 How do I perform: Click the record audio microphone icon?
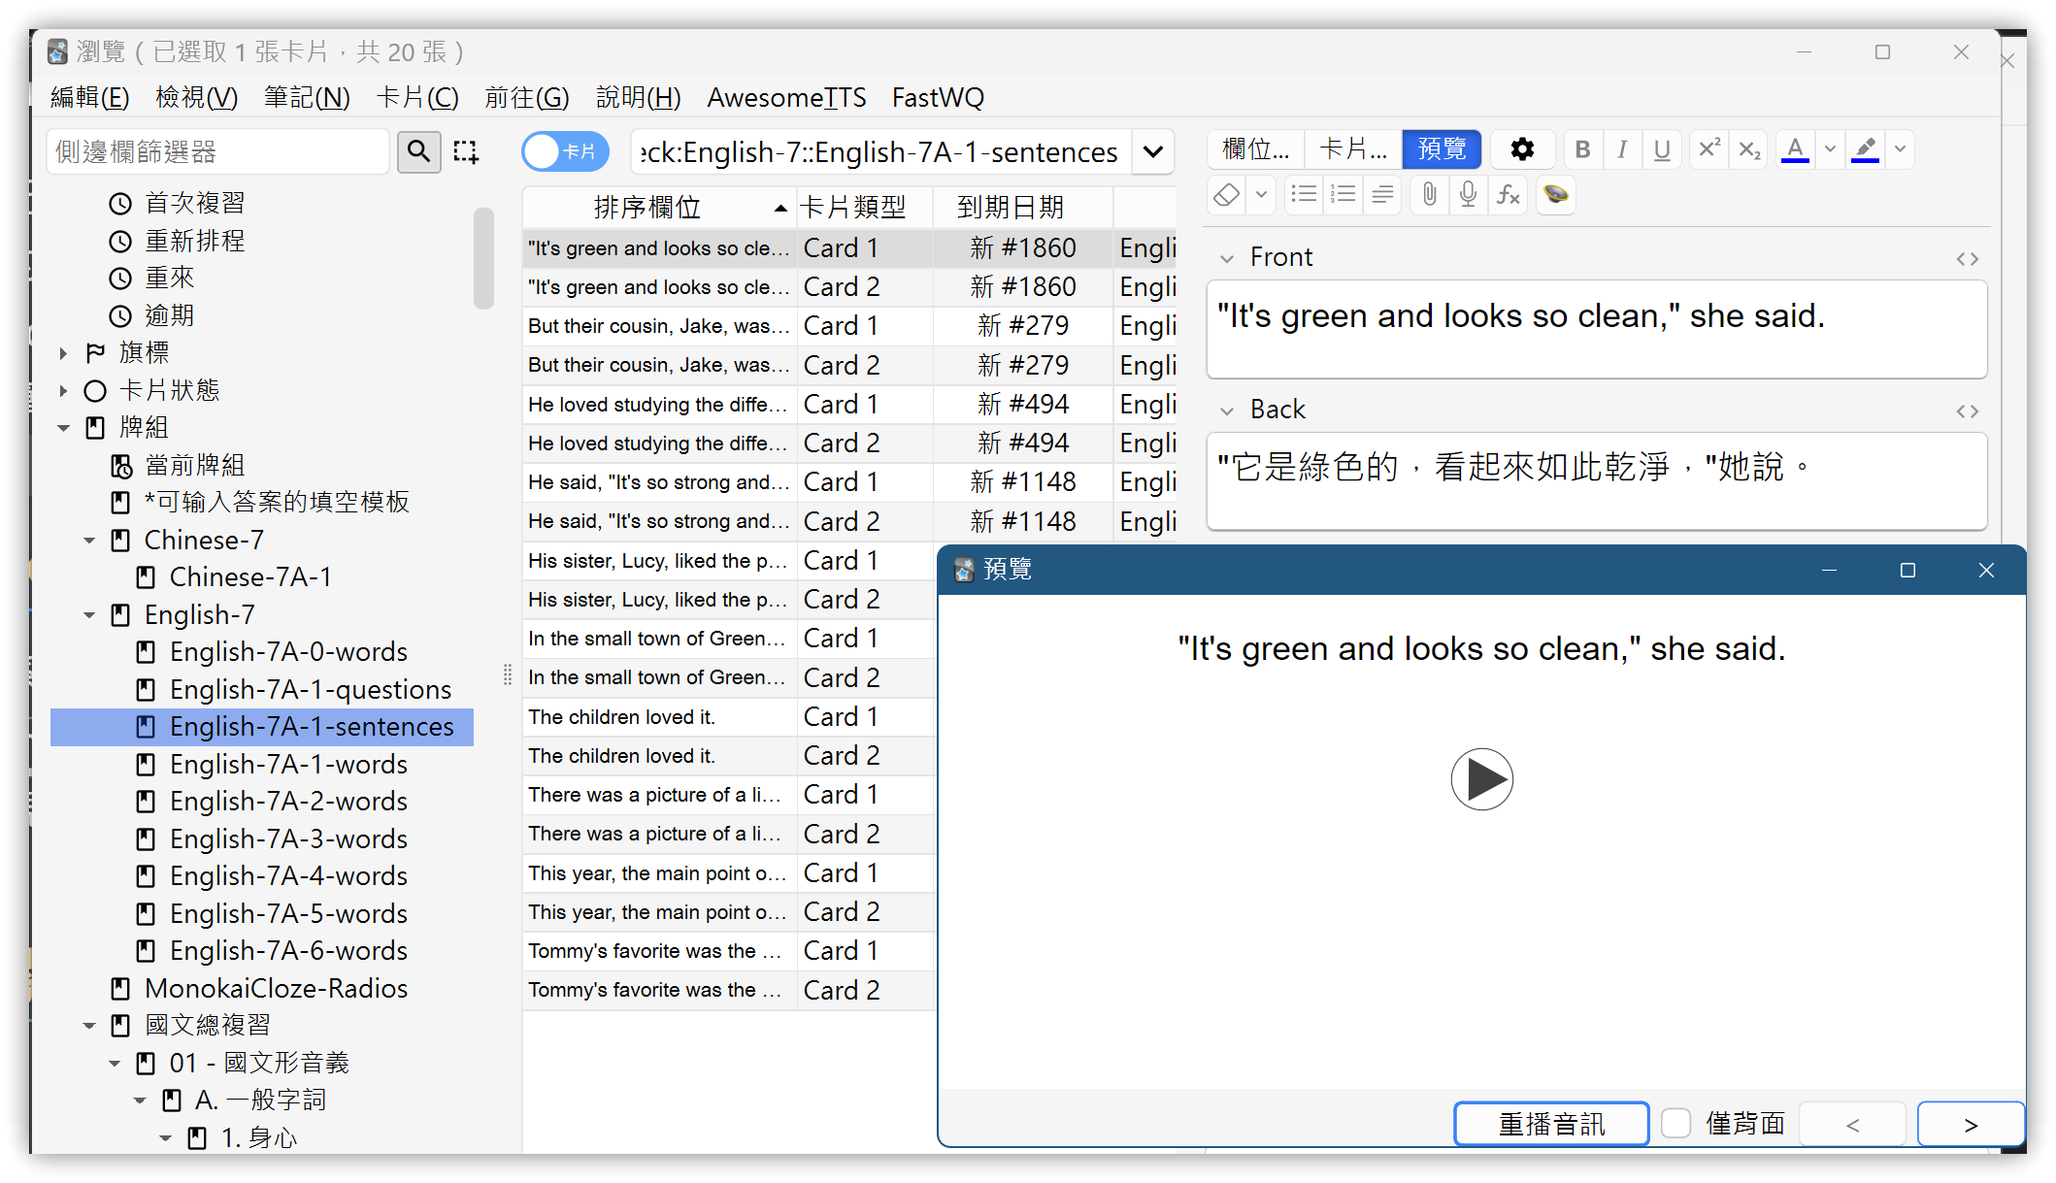1468,195
